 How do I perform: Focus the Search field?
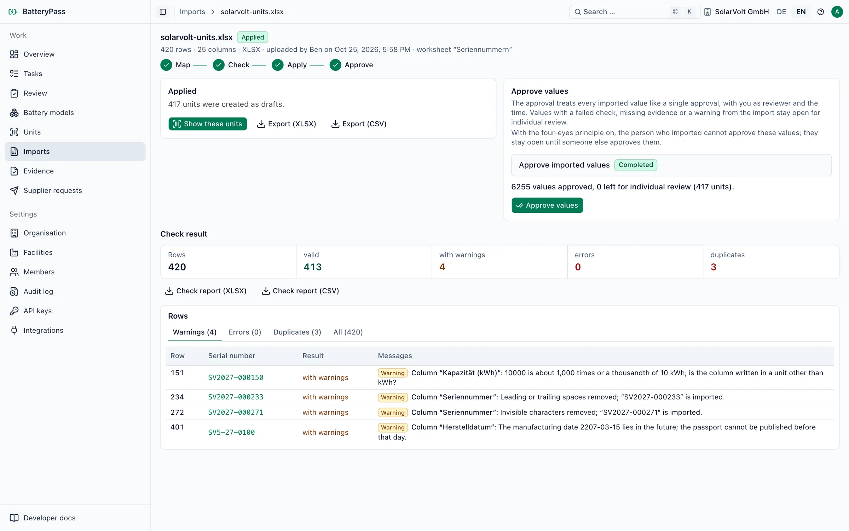point(634,12)
